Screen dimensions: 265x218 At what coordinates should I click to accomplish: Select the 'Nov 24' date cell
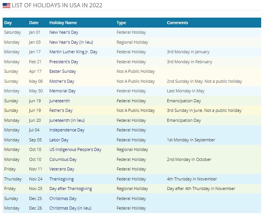point(36,179)
